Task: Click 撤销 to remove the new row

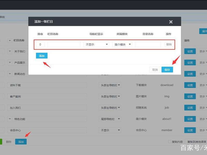Action: tap(169, 44)
